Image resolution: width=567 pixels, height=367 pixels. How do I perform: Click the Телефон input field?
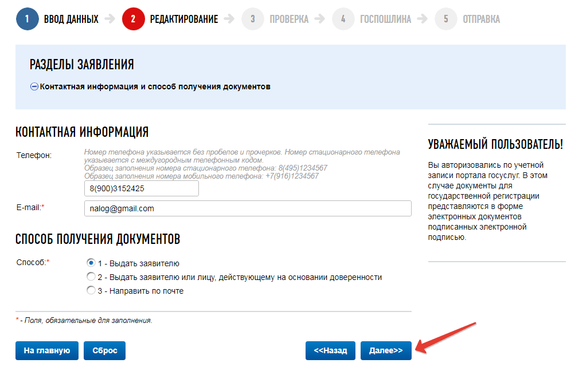tap(142, 188)
